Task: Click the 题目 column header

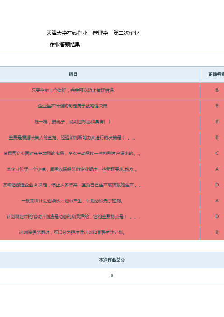Action: (73, 75)
